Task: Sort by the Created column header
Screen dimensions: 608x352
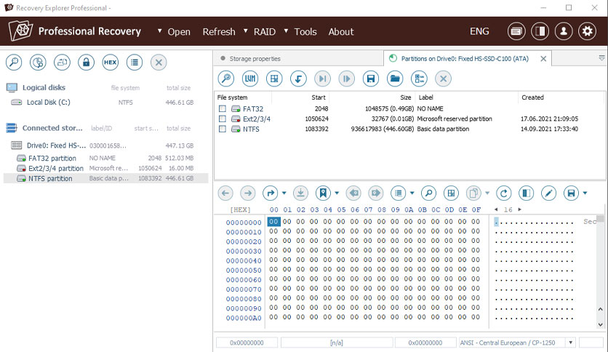Action: pos(532,97)
